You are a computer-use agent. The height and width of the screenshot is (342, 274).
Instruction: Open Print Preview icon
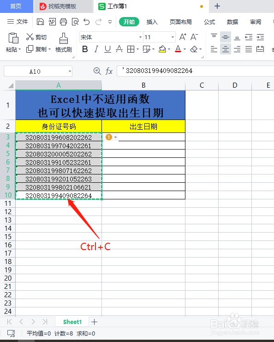click(75, 22)
